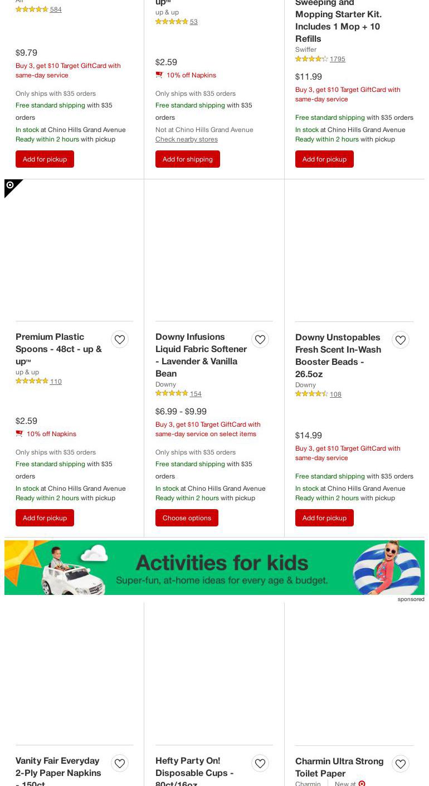The image size is (429, 786).
Task: Open the 1795 Swiffer reviews link
Action: 337,59
